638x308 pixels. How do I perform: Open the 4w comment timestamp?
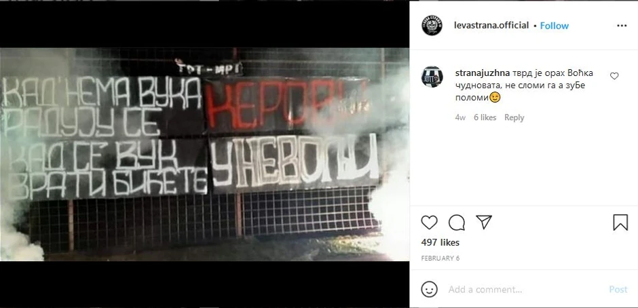(460, 117)
